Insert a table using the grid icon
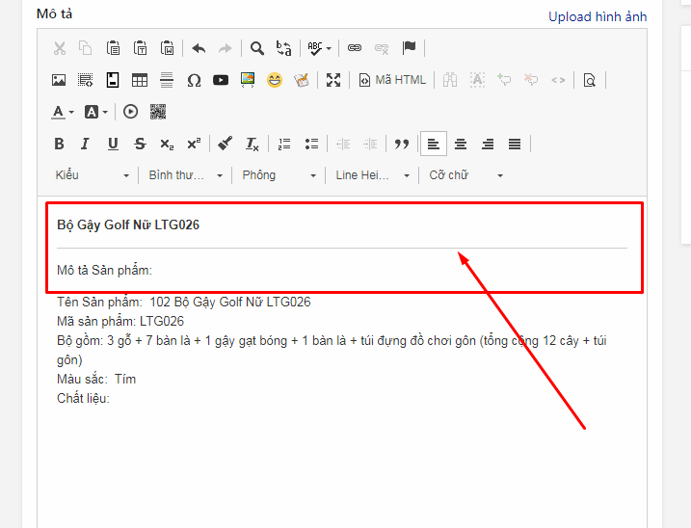 pyautogui.click(x=140, y=80)
